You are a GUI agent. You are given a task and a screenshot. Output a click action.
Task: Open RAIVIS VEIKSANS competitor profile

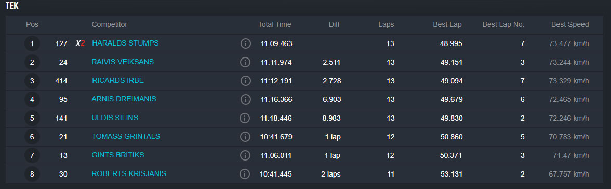coord(123,62)
